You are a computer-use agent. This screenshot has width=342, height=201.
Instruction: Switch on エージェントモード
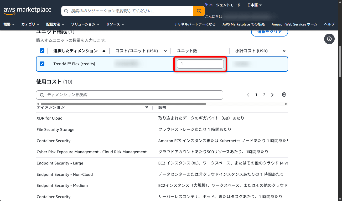point(222,5)
